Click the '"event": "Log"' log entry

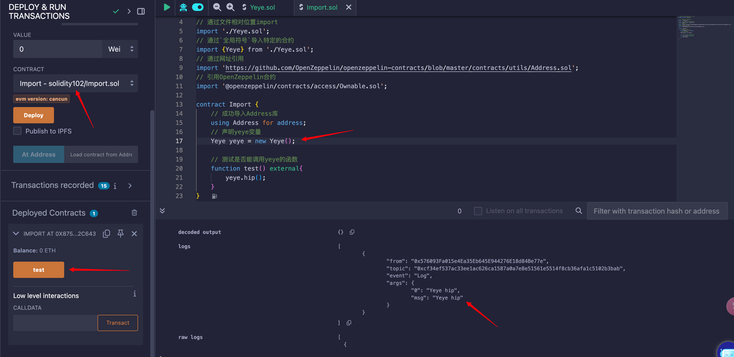[409, 276]
